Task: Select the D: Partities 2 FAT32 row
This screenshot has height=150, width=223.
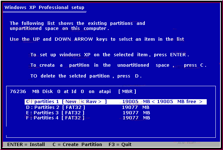Action: tap(88, 107)
